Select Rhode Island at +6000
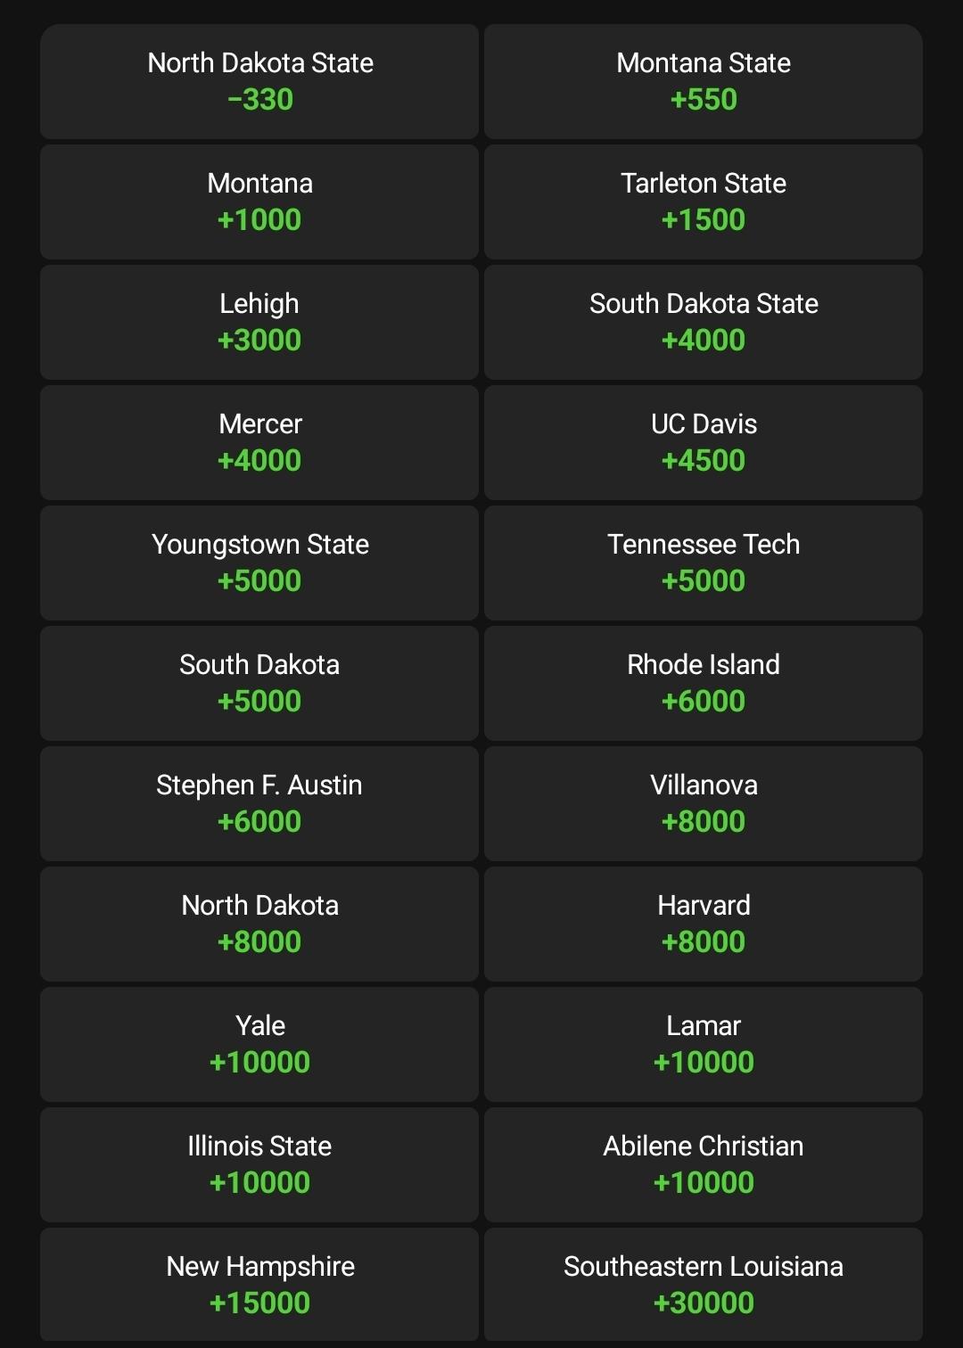This screenshot has width=963, height=1348. click(x=703, y=683)
